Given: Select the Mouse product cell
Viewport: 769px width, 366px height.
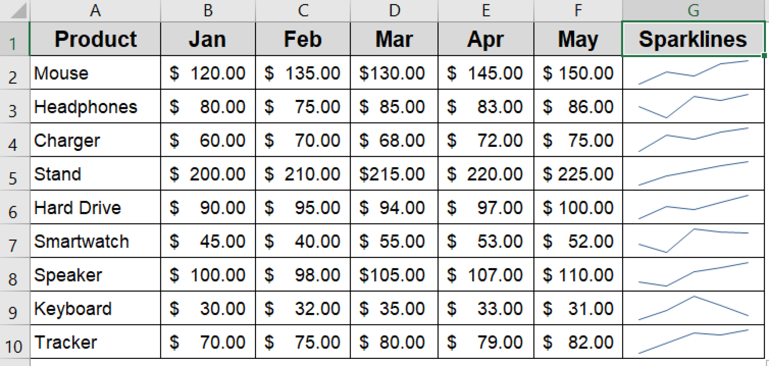Looking at the screenshot, I should tap(95, 73).
